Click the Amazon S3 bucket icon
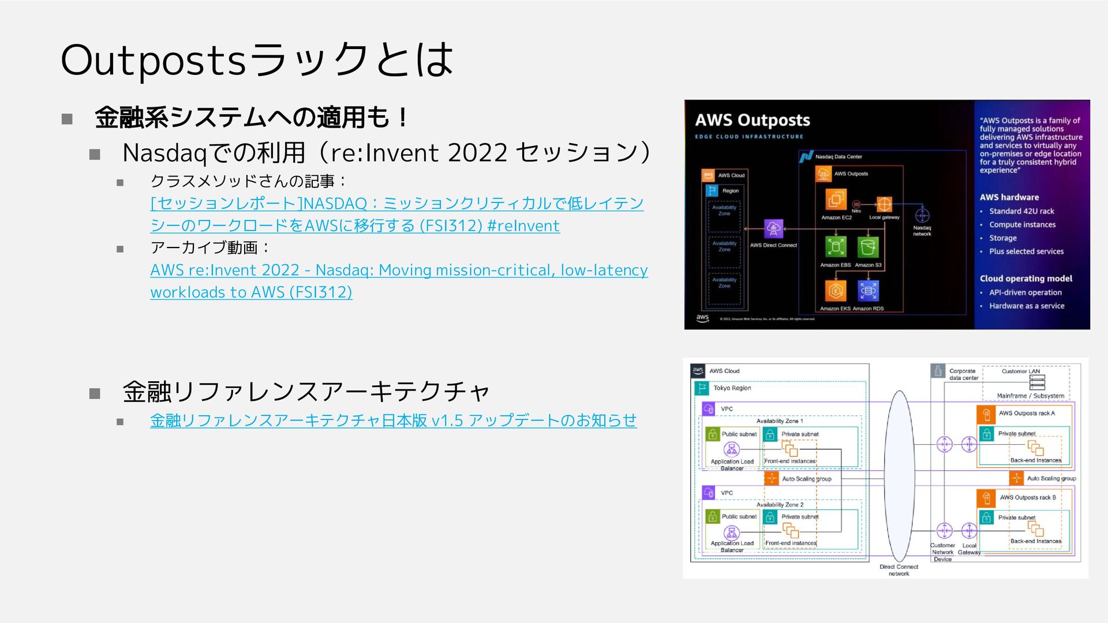The height and width of the screenshot is (623, 1108). click(x=867, y=247)
